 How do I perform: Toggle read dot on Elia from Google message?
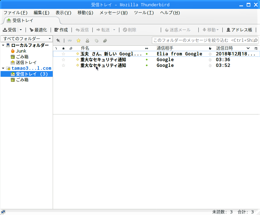pyautogui.click(x=147, y=54)
